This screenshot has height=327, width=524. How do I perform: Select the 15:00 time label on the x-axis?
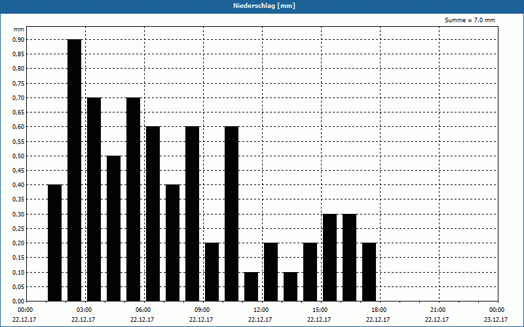[x=320, y=310]
